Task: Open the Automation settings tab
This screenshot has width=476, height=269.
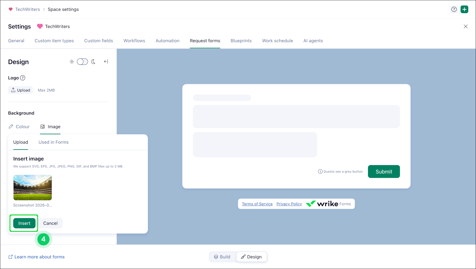Action: (167, 41)
